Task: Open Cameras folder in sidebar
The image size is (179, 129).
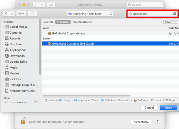Action: pos(13,32)
